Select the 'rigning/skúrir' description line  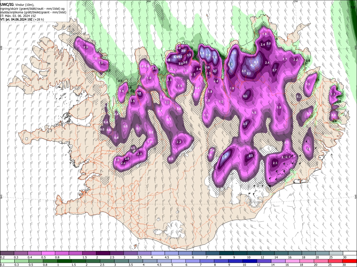click(x=32, y=9)
